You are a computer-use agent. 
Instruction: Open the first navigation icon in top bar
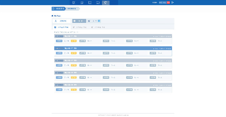[74, 3]
